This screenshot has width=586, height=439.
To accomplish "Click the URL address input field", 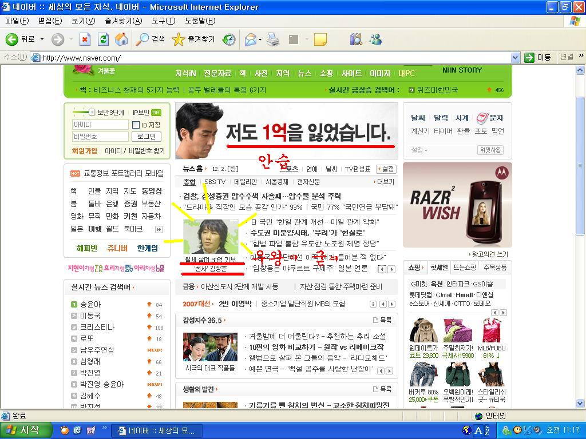I will click(276, 58).
